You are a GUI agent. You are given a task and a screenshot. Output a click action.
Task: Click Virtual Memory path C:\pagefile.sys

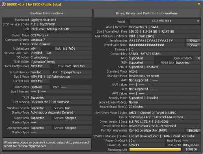coord(71,72)
